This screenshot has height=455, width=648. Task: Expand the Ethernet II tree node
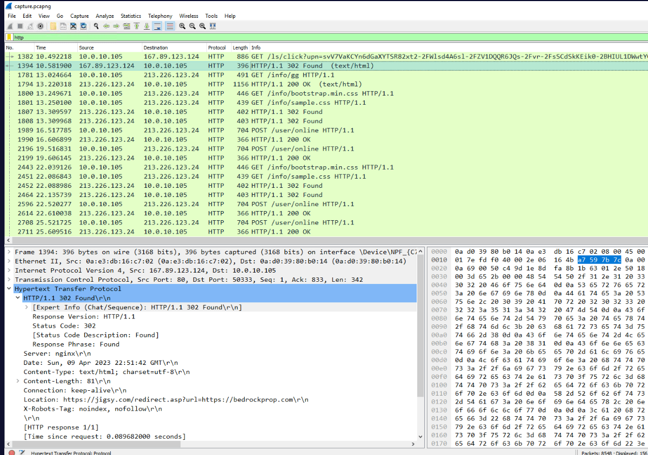coord(9,261)
